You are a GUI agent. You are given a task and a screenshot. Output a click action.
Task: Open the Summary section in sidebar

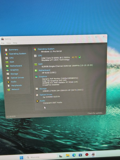click(14, 50)
